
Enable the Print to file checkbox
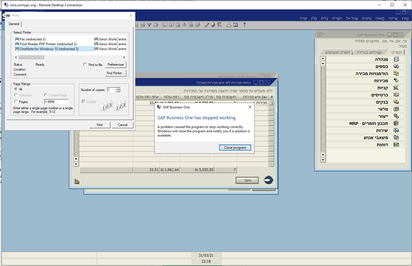[85, 65]
